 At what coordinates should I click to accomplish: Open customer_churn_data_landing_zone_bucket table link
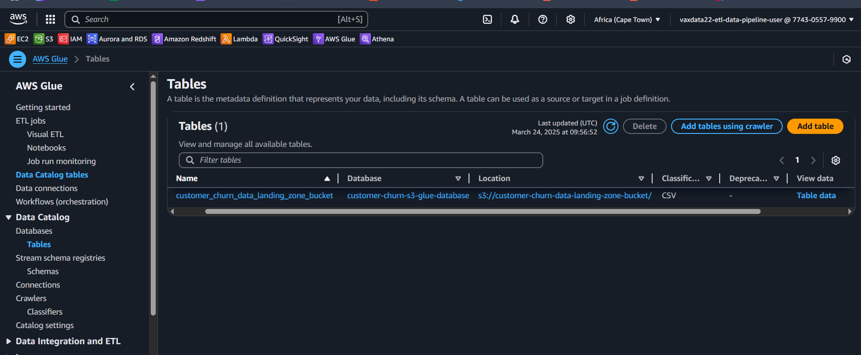(254, 195)
